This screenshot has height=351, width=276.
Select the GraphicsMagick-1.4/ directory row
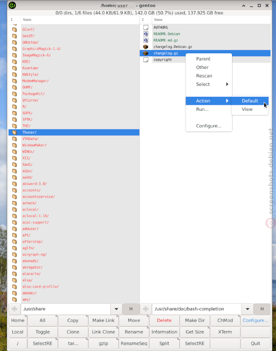click(74, 49)
